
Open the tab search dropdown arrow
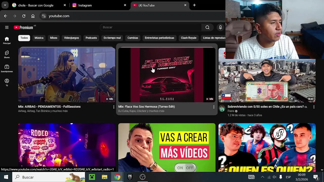(5, 5)
